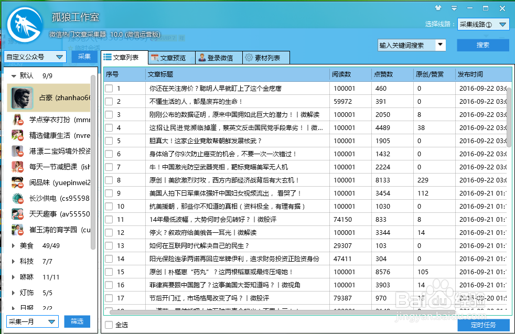
Task: Click avatar icon of 天天趣事
Action: point(17,214)
